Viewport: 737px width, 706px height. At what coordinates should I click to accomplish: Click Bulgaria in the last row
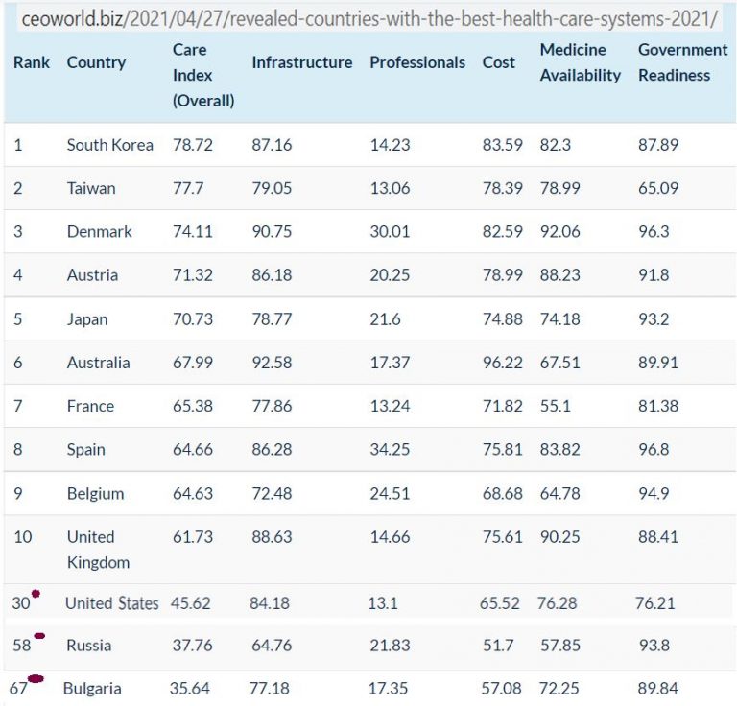(92, 689)
